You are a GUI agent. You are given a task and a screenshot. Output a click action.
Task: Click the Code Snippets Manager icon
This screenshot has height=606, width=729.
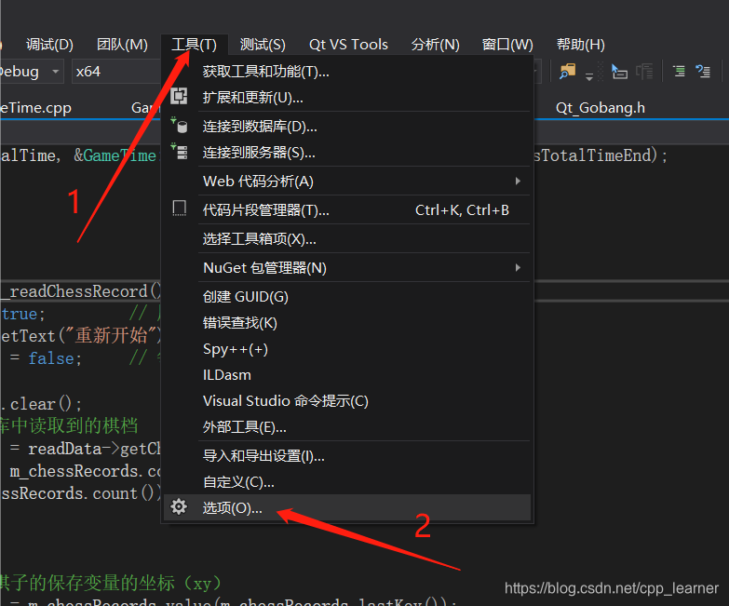(x=180, y=209)
